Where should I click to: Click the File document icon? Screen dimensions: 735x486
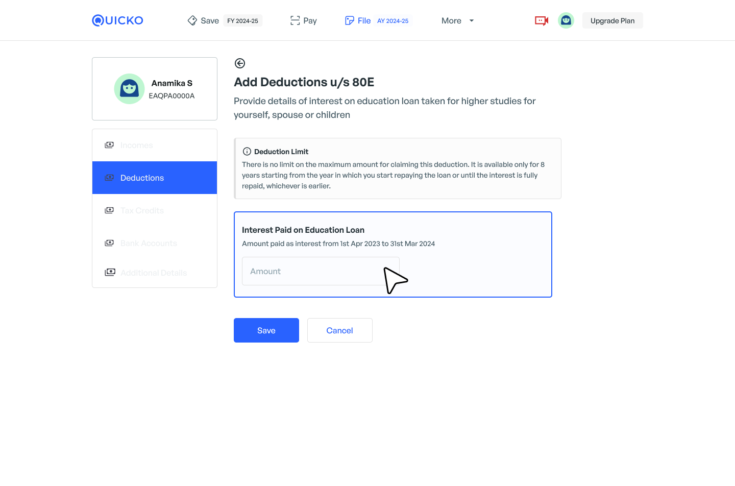(350, 20)
